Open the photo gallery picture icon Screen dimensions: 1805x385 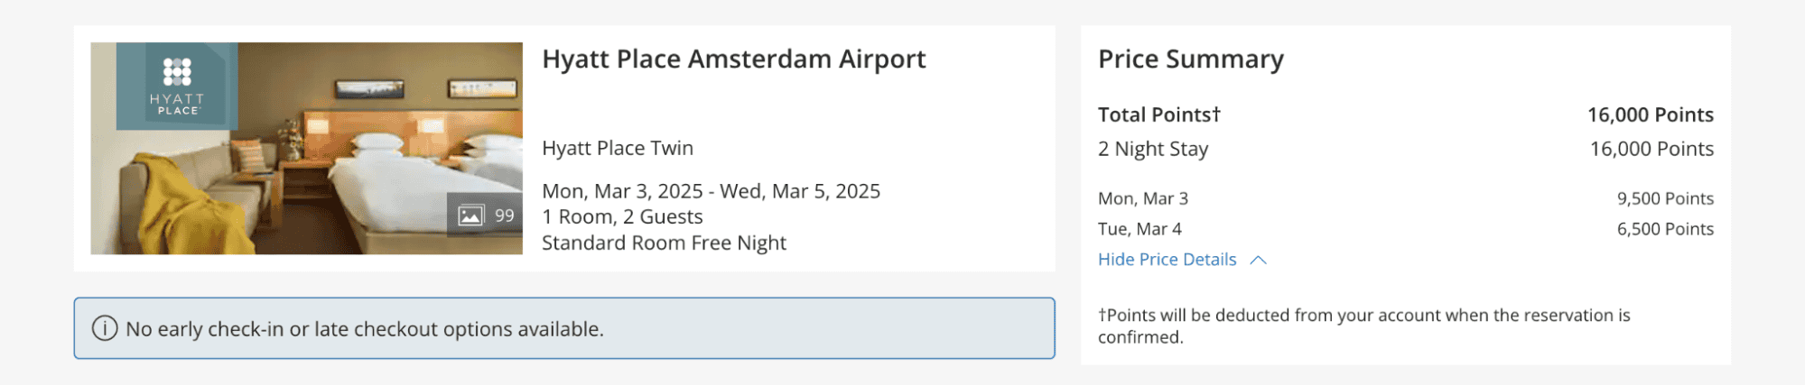(x=470, y=215)
